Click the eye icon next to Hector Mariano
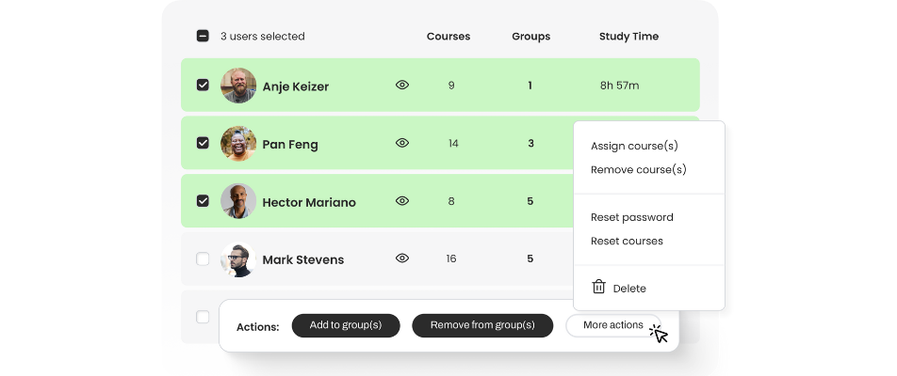This screenshot has width=897, height=376. 402,201
